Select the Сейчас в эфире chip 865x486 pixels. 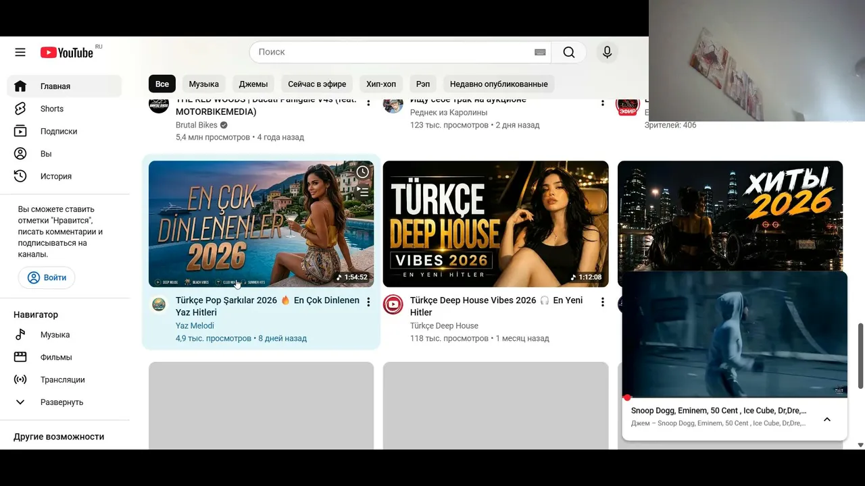317,84
